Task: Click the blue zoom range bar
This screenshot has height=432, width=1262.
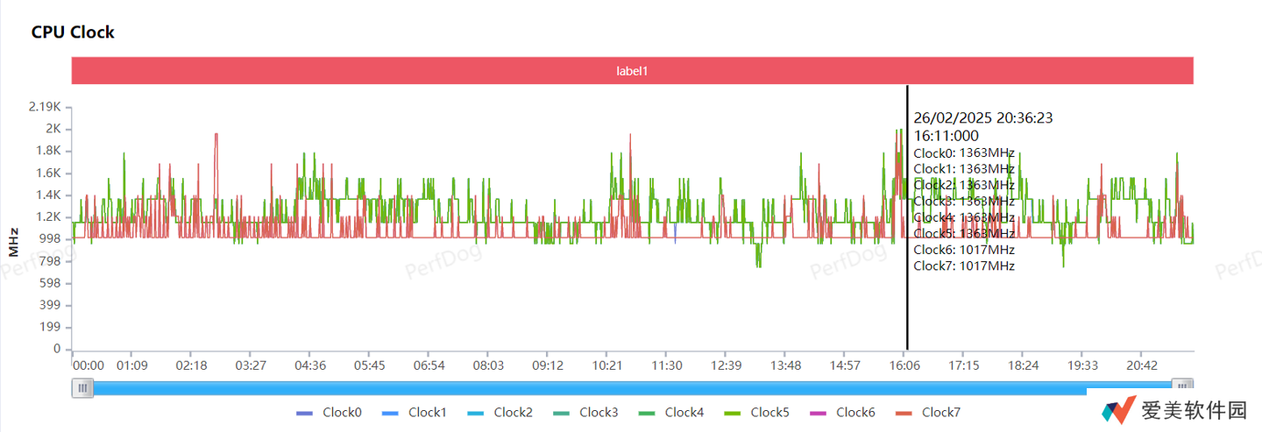Action: click(x=613, y=387)
